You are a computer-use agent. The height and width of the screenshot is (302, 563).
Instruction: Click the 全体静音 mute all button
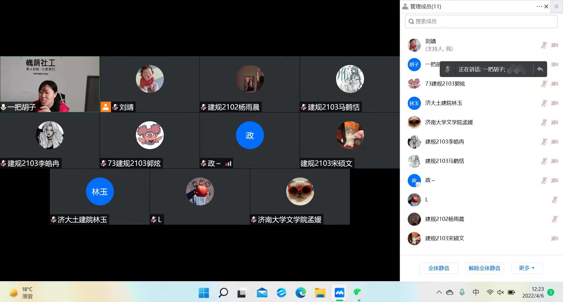click(x=439, y=268)
